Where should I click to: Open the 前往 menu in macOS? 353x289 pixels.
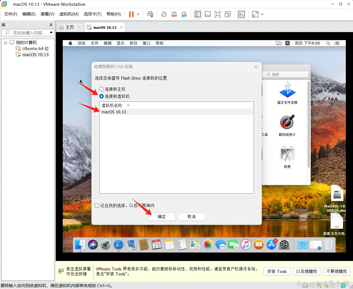[x=134, y=43]
